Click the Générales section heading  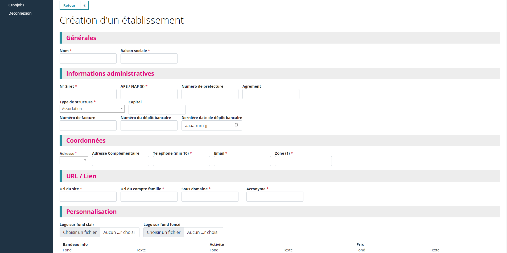[x=81, y=38]
